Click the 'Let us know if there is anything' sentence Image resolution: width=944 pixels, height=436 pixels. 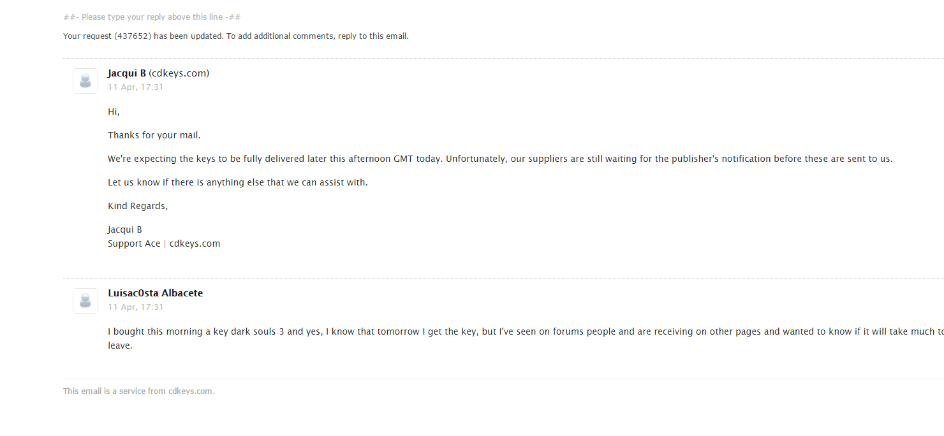point(238,182)
